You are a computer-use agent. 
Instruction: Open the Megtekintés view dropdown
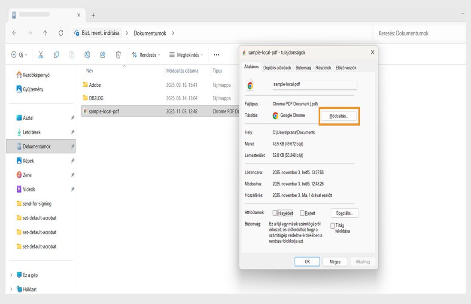186,55
